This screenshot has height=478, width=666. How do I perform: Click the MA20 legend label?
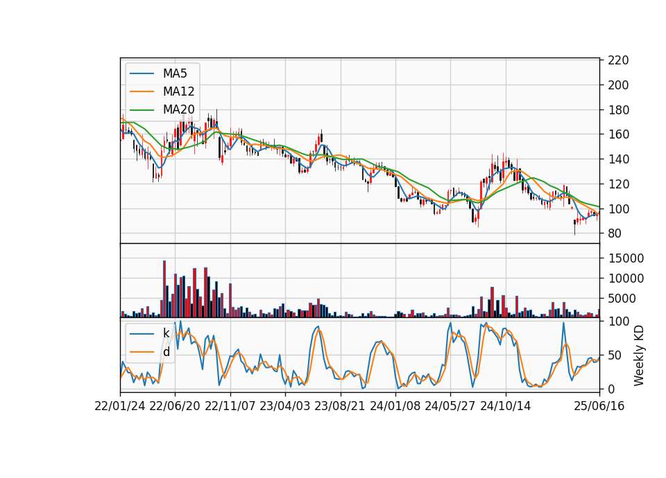tap(178, 109)
